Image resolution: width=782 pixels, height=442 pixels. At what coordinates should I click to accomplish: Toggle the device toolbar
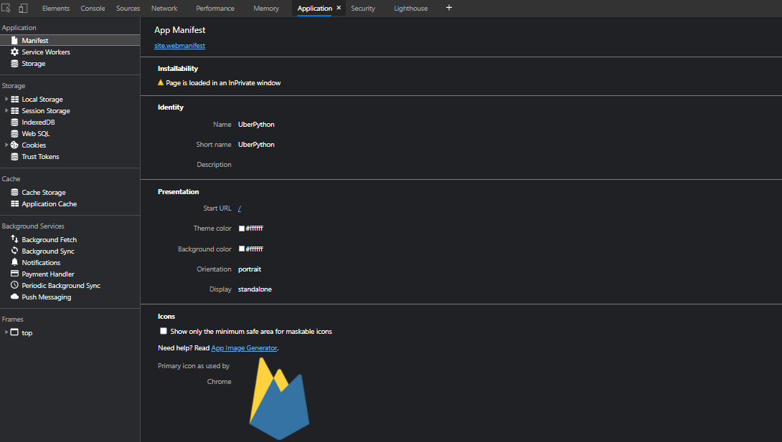22,8
